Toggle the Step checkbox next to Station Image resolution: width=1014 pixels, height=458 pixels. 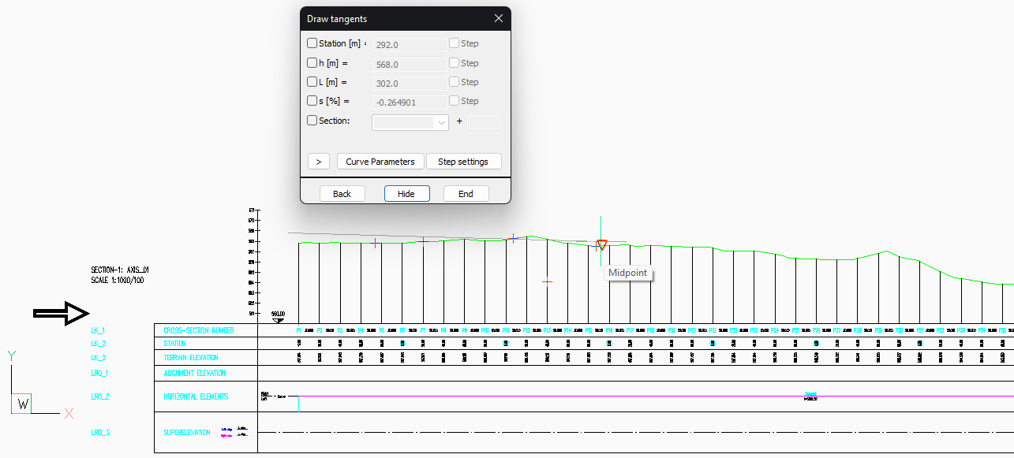pyautogui.click(x=455, y=44)
